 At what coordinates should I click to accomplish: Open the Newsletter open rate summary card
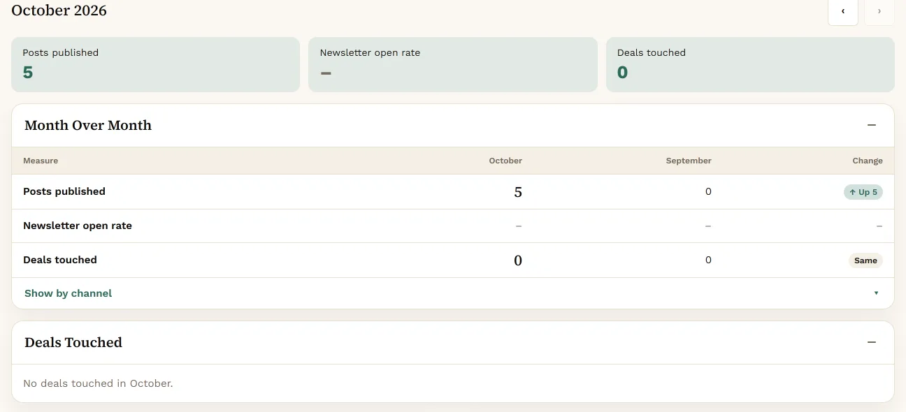pos(453,64)
